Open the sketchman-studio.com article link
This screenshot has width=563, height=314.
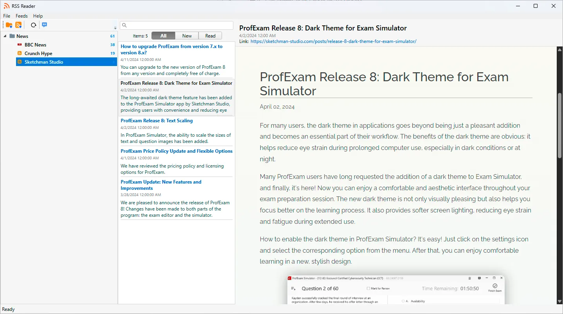[334, 41]
